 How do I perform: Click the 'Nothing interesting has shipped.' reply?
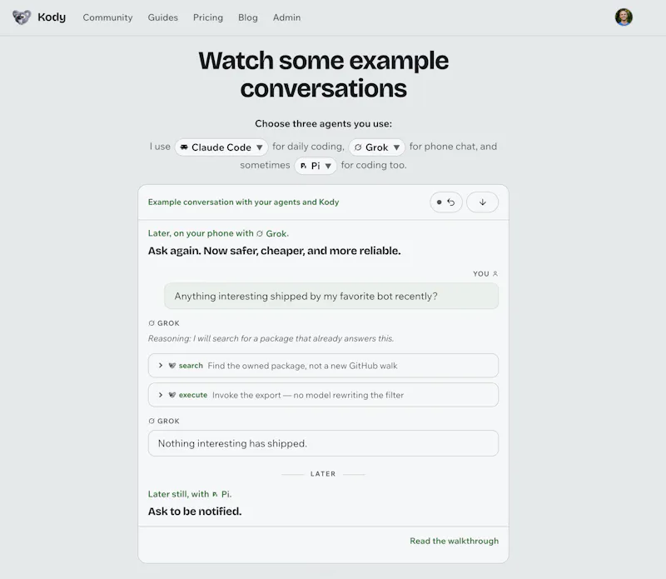click(323, 443)
